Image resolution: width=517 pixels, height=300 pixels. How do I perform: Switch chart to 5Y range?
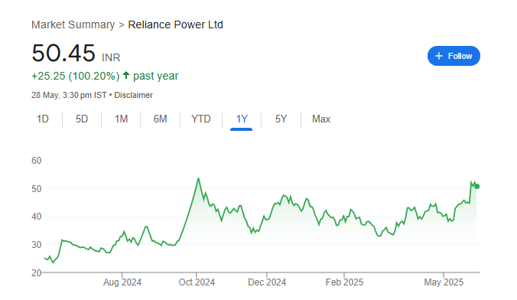coord(281,119)
